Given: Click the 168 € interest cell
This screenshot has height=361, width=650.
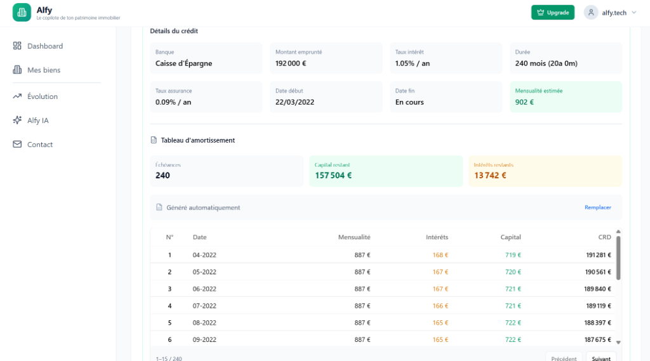Looking at the screenshot, I should click(x=441, y=255).
